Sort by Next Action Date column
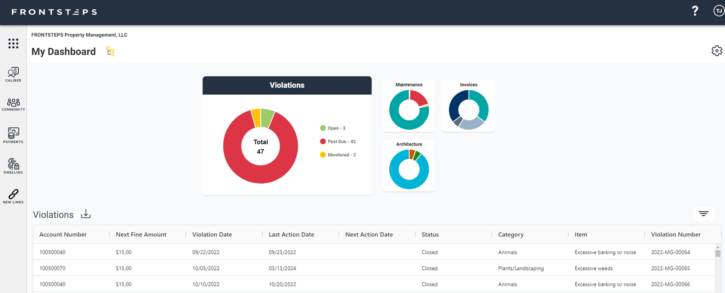This screenshot has width=725, height=293. [369, 235]
